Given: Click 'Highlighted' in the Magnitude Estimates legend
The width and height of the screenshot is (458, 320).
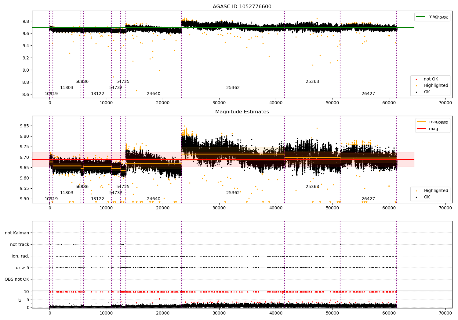Looking at the screenshot, I should [x=436, y=191].
